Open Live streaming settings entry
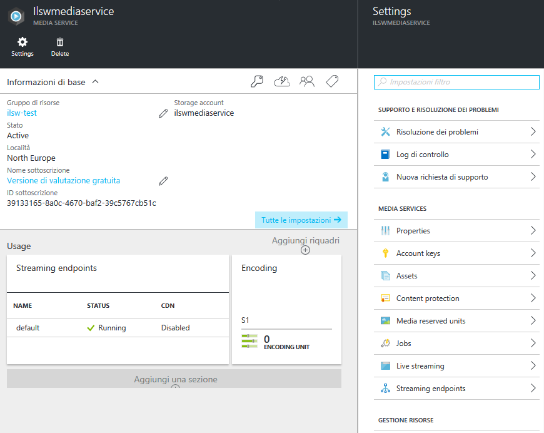Image resolution: width=544 pixels, height=433 pixels. coord(456,365)
